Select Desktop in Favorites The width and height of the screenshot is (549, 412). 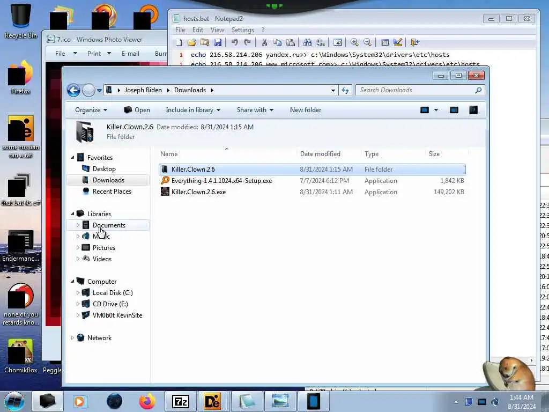(x=104, y=169)
